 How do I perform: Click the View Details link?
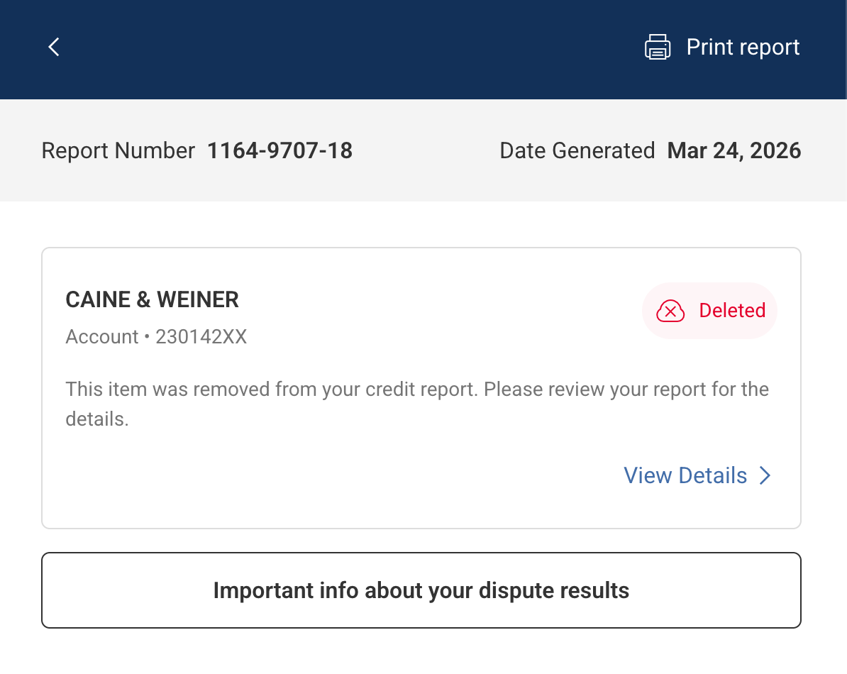[685, 475]
